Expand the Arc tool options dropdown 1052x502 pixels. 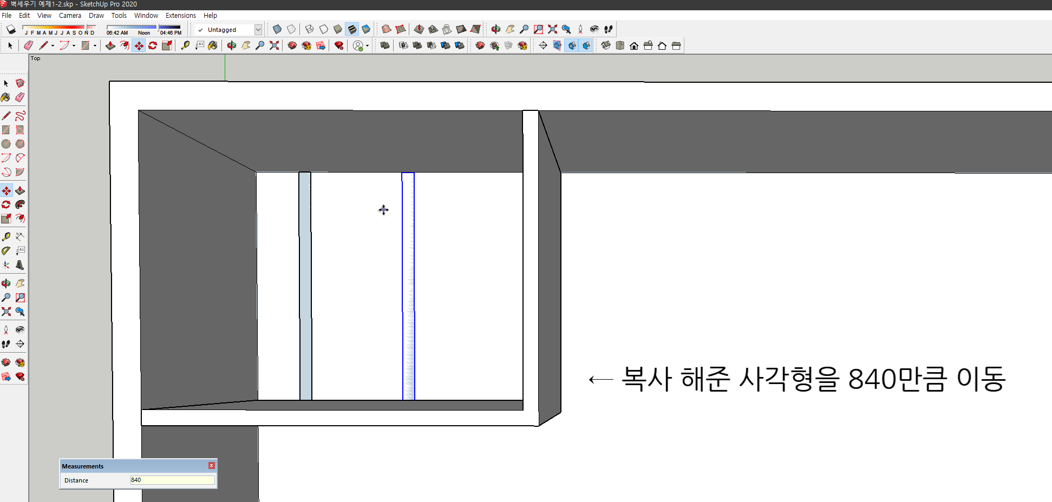coord(74,45)
